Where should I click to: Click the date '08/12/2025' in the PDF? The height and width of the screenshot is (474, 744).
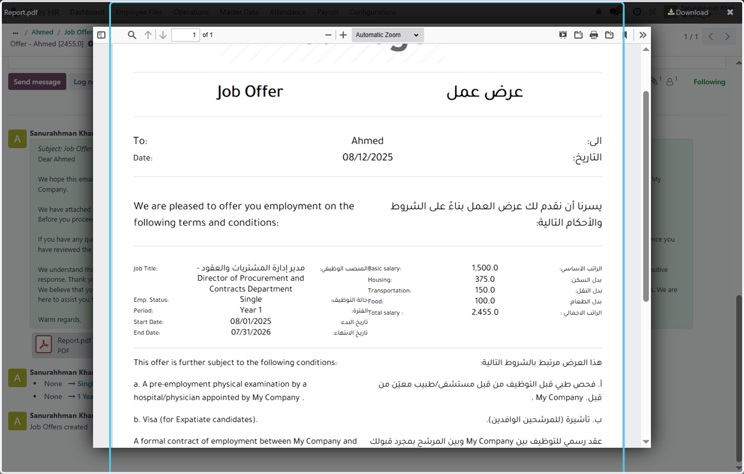point(368,157)
